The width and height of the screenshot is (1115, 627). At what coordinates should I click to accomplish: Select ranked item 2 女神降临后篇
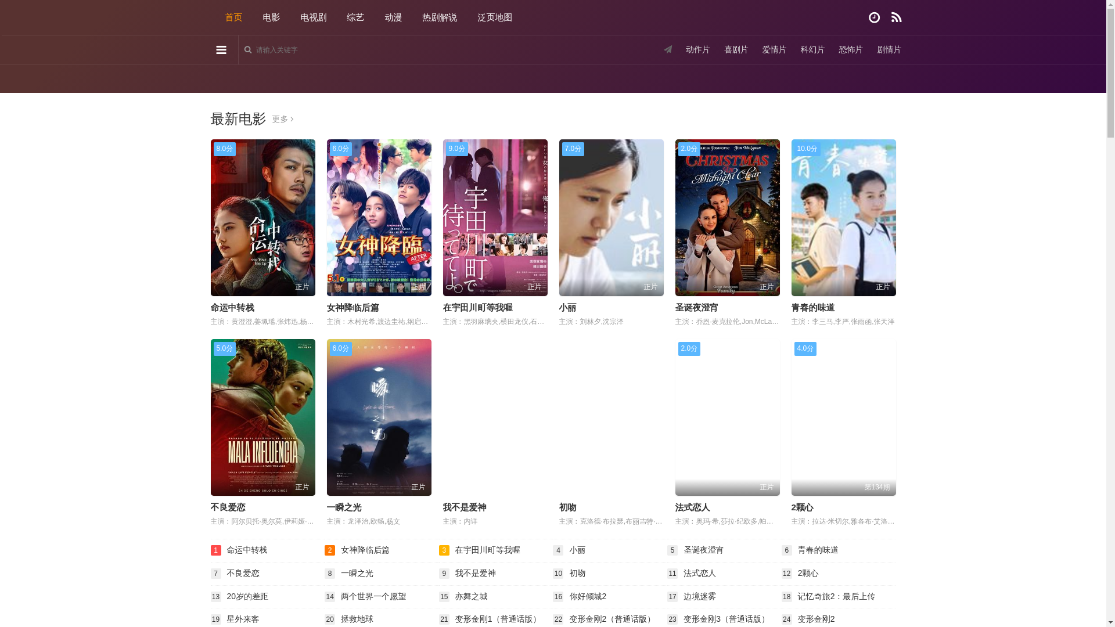(x=365, y=550)
